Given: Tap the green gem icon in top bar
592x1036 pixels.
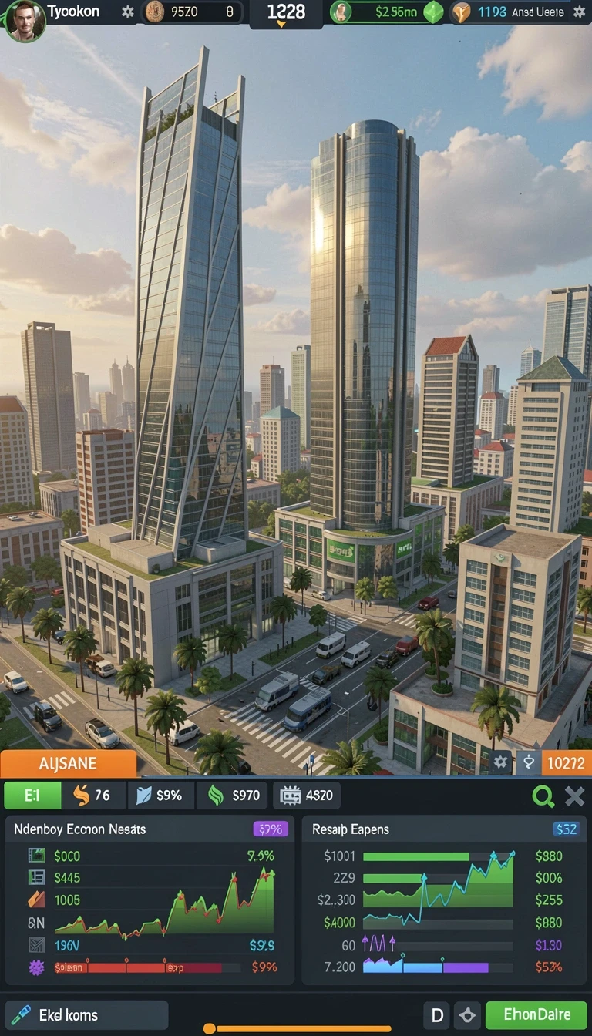Looking at the screenshot, I should [435, 12].
